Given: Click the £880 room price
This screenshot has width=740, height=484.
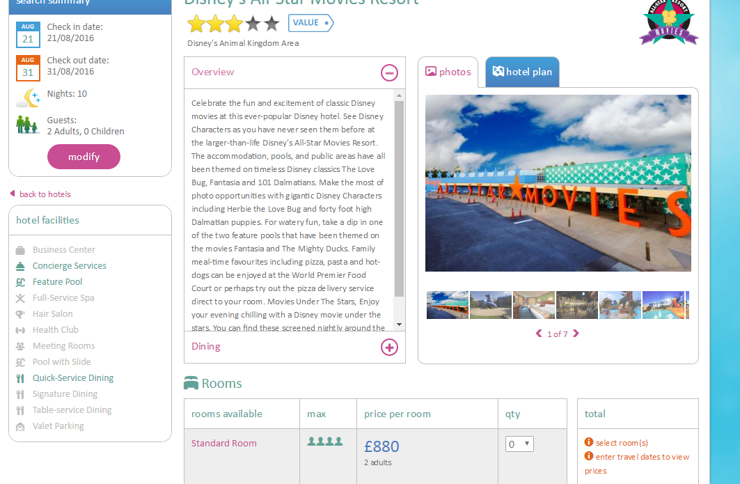Looking at the screenshot, I should pos(381,446).
